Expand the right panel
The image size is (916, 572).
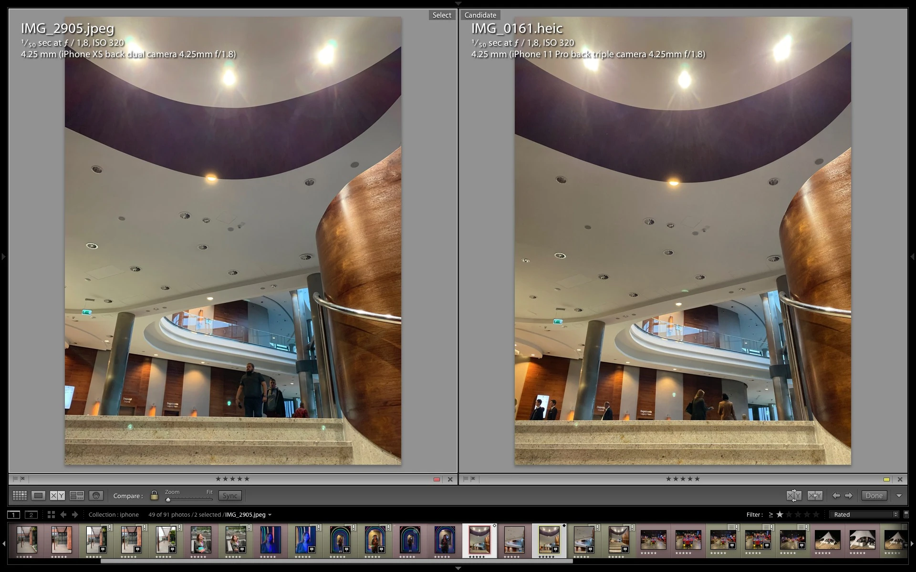pyautogui.click(x=913, y=257)
